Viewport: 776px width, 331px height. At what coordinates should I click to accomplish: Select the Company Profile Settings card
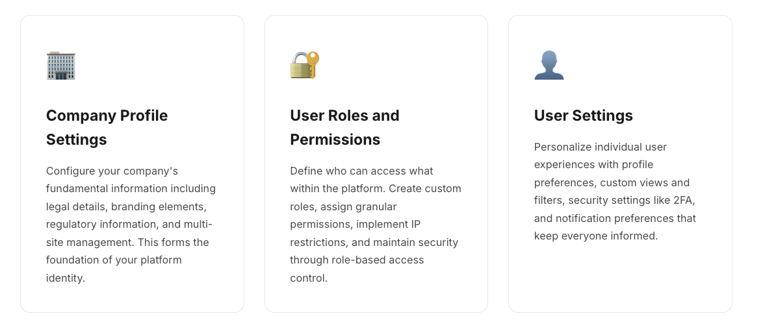(x=132, y=295)
